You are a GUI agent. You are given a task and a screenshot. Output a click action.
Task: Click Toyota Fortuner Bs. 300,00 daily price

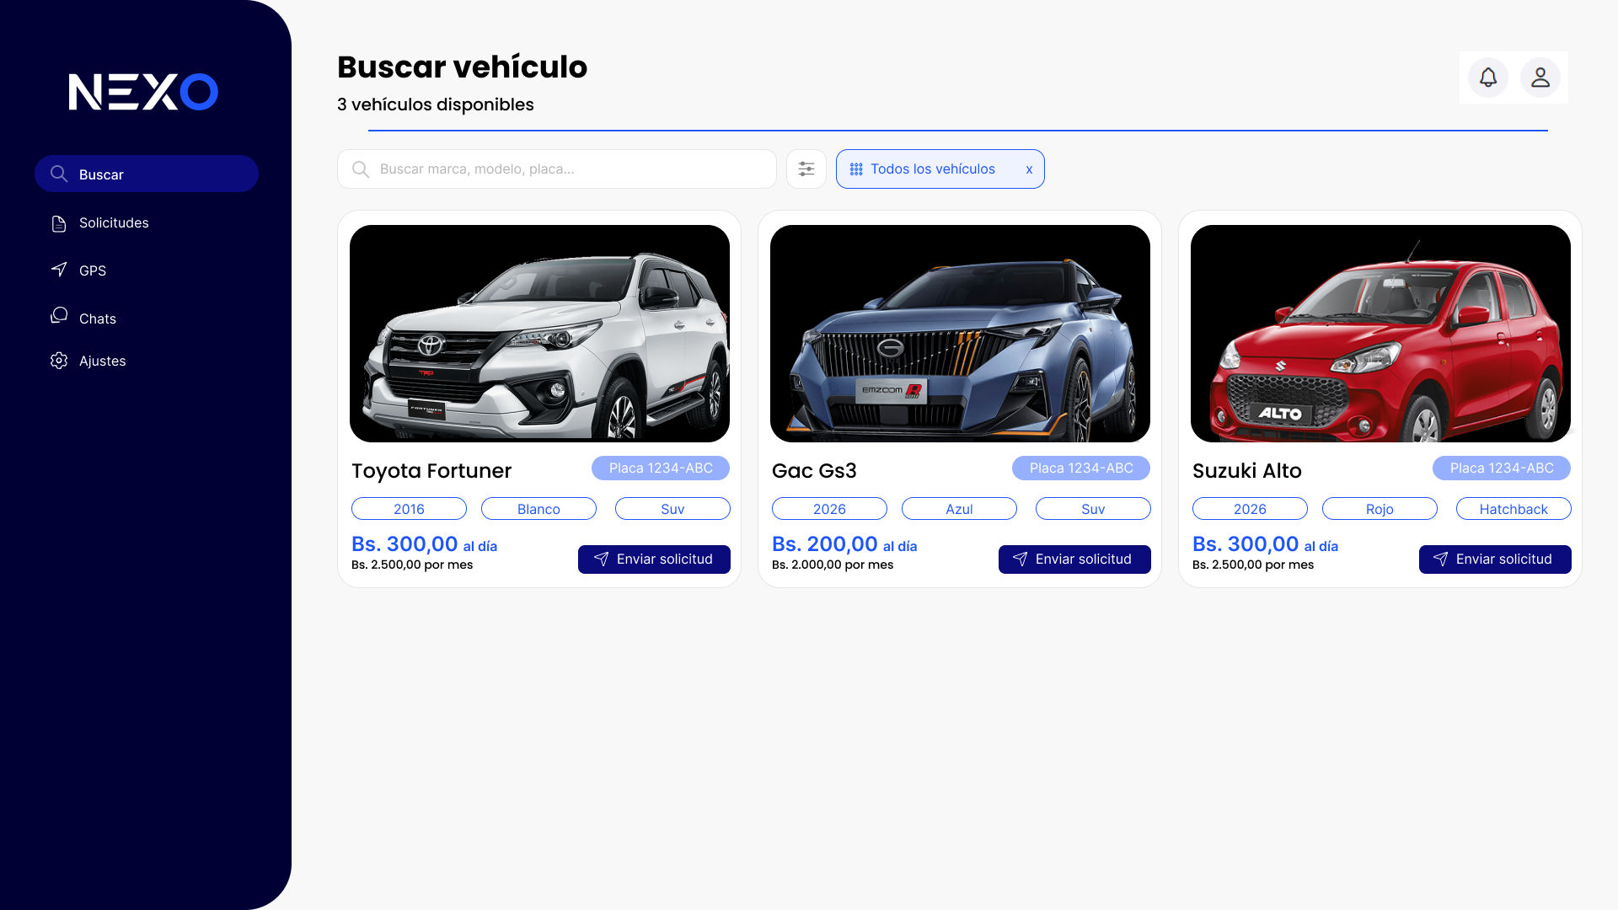click(424, 544)
